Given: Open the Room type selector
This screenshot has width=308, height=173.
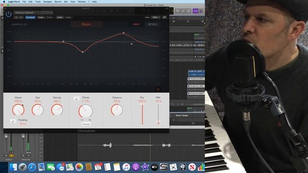Looking at the screenshot, I should coord(86,25).
